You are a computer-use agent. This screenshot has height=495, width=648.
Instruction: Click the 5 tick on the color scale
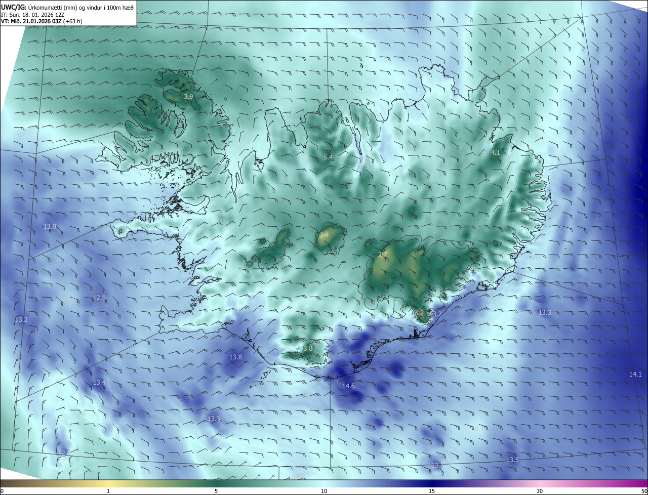[216, 491]
